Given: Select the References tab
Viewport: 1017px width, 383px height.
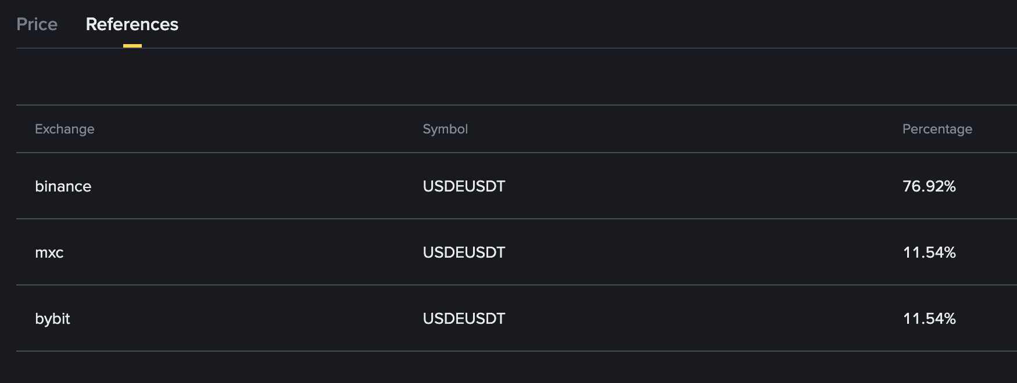Looking at the screenshot, I should [x=132, y=24].
